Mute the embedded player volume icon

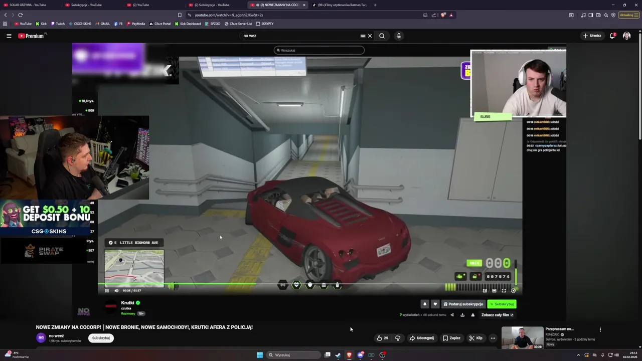(116, 290)
